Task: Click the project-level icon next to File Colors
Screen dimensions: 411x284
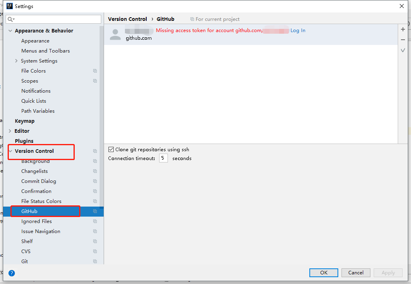Action: click(95, 71)
